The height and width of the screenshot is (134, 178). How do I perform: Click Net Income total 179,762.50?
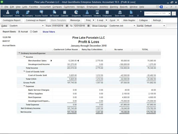point(151,112)
